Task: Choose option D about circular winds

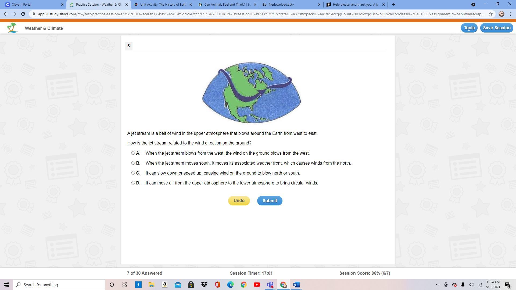Action: [x=133, y=183]
